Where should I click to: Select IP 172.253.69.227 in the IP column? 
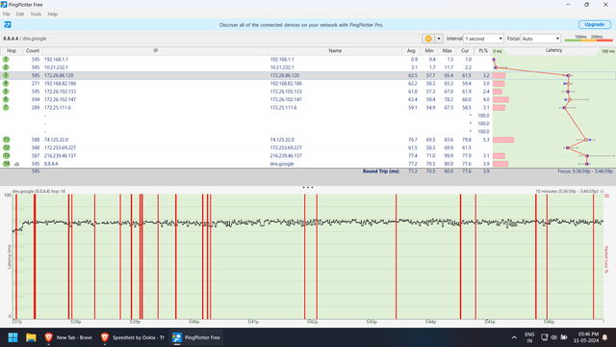[60, 147]
